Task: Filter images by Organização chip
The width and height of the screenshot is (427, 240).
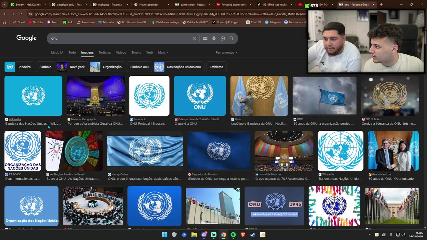Action: point(107,67)
